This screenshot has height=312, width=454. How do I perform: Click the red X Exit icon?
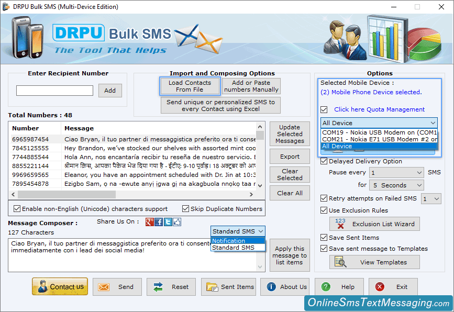coord(380,287)
